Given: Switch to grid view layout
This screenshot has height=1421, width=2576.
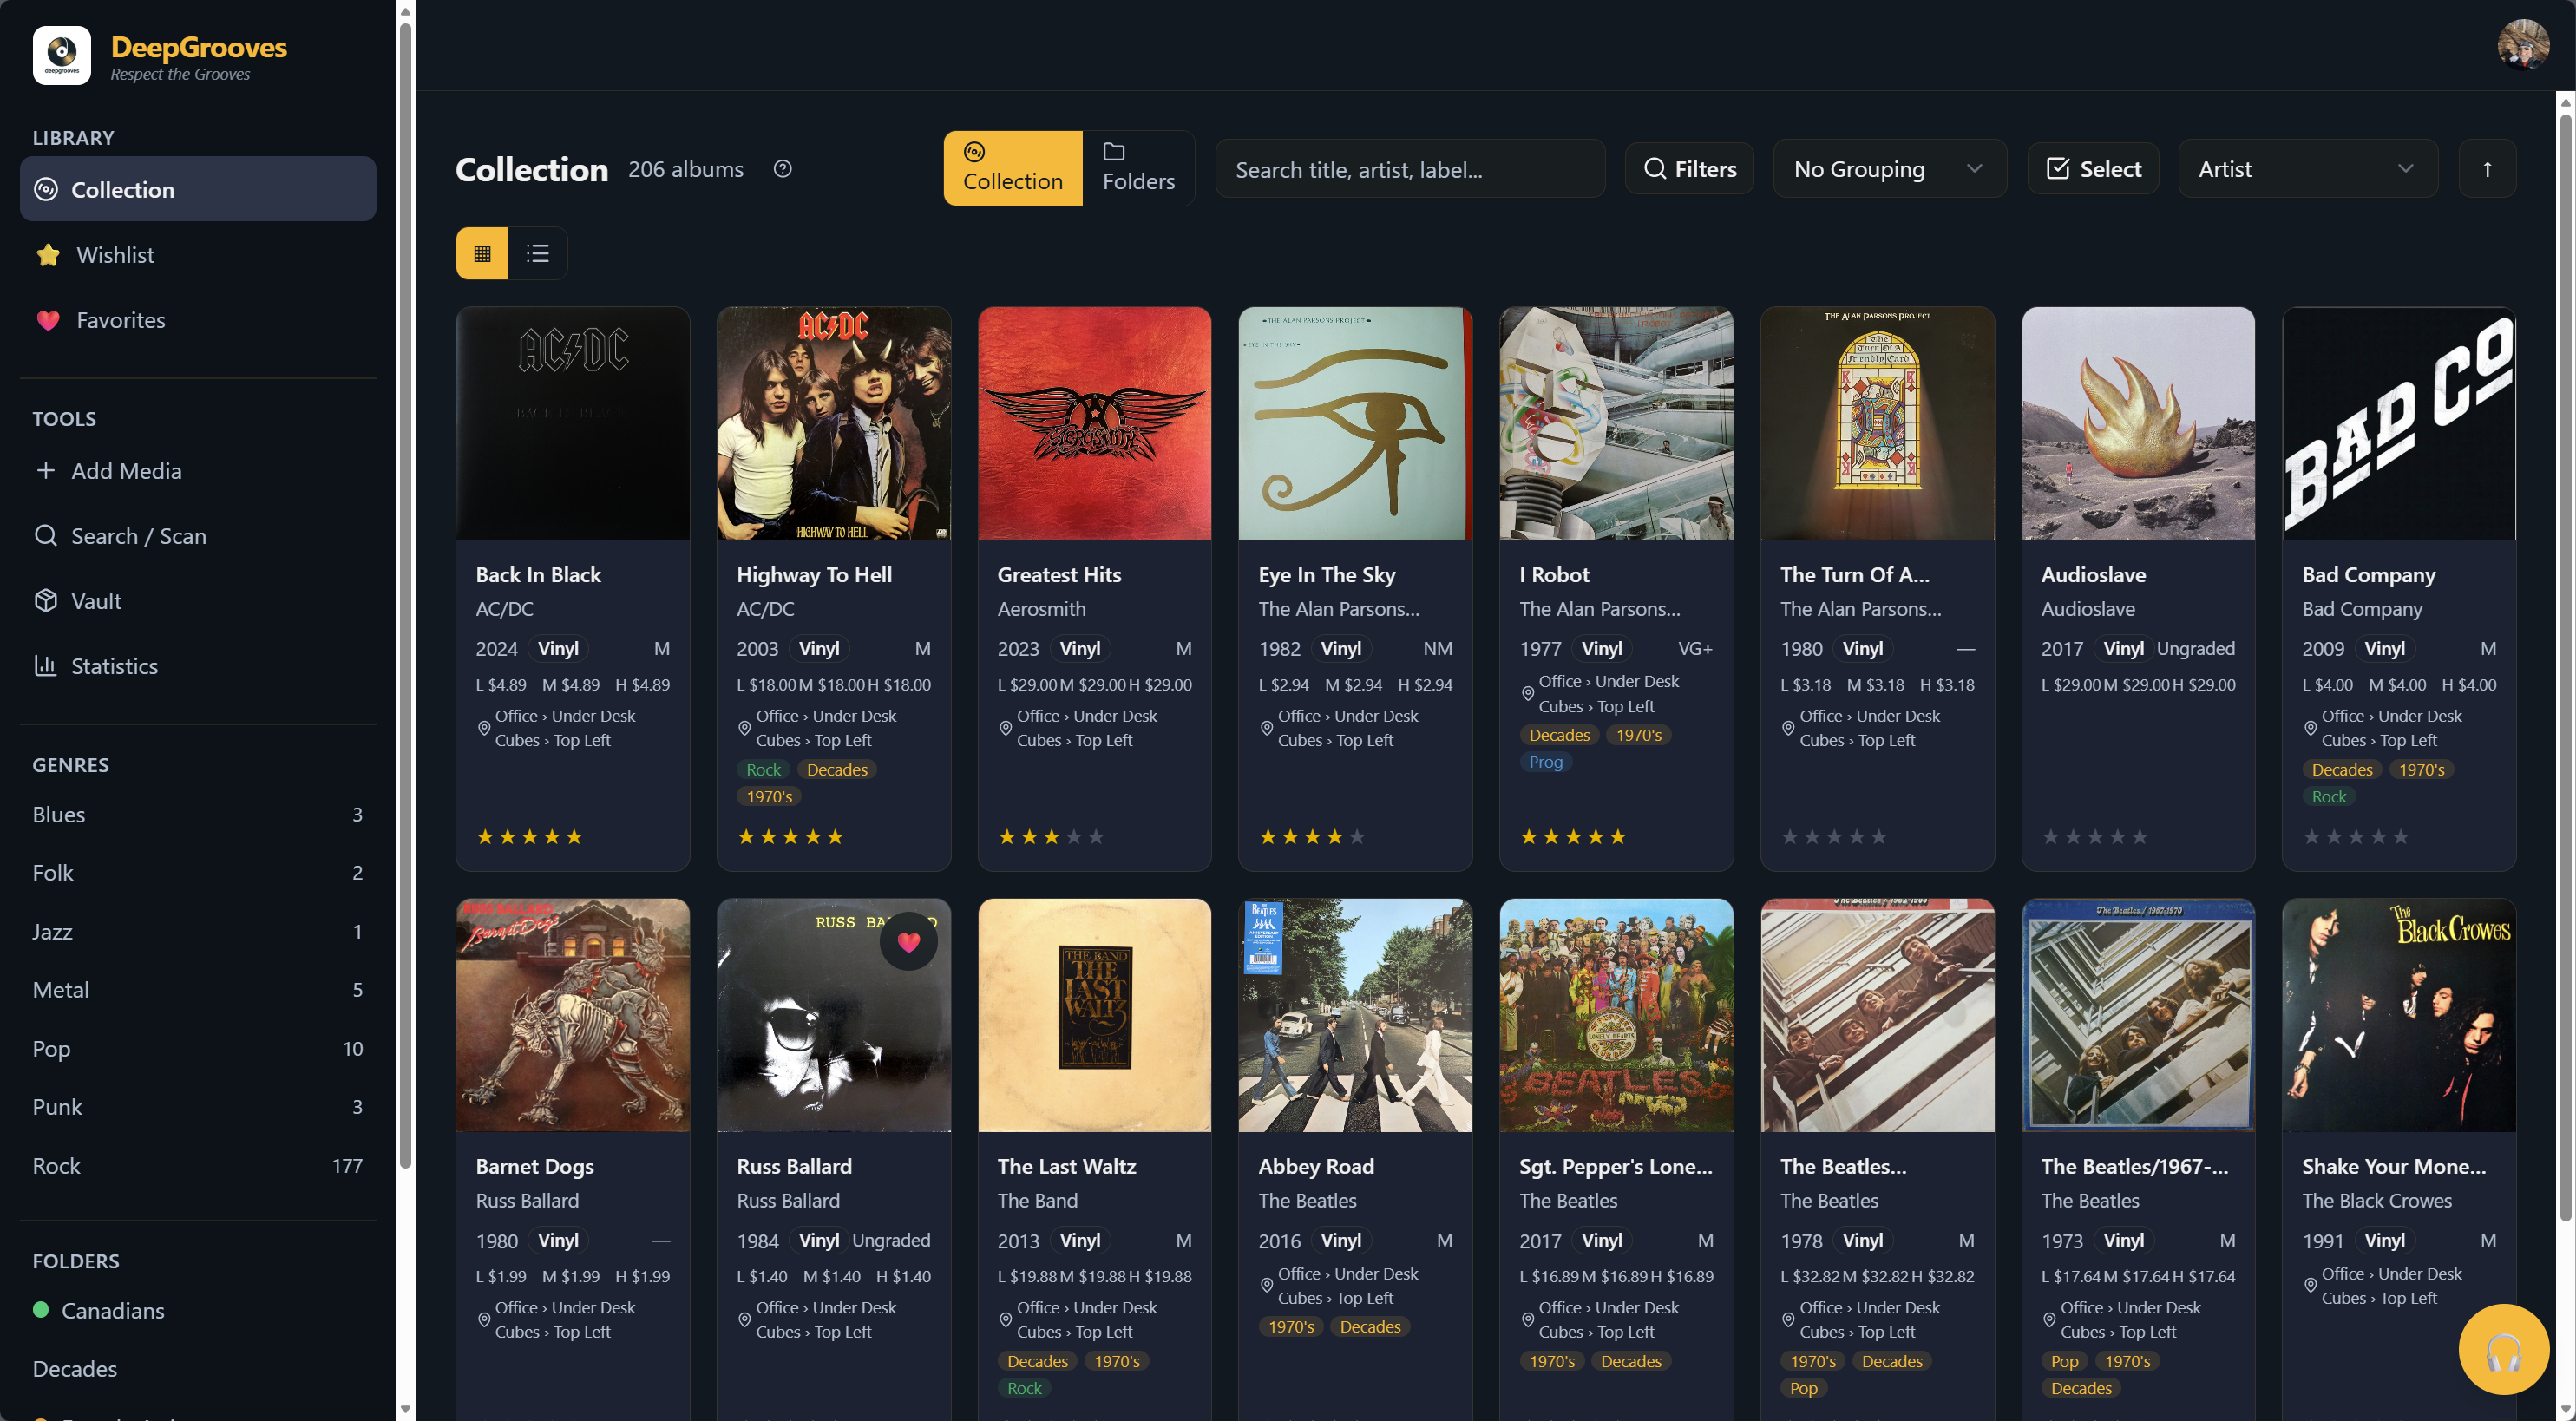Looking at the screenshot, I should tap(482, 253).
